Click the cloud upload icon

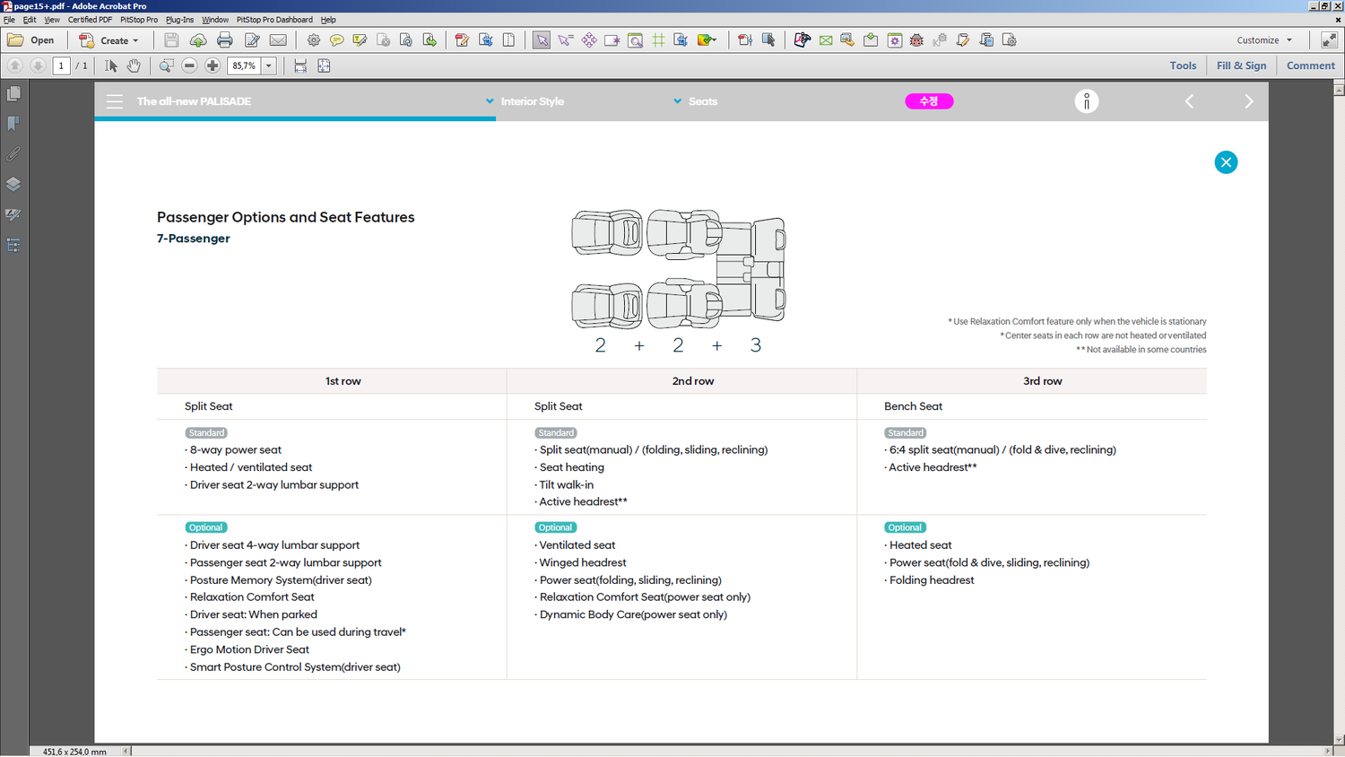(198, 40)
